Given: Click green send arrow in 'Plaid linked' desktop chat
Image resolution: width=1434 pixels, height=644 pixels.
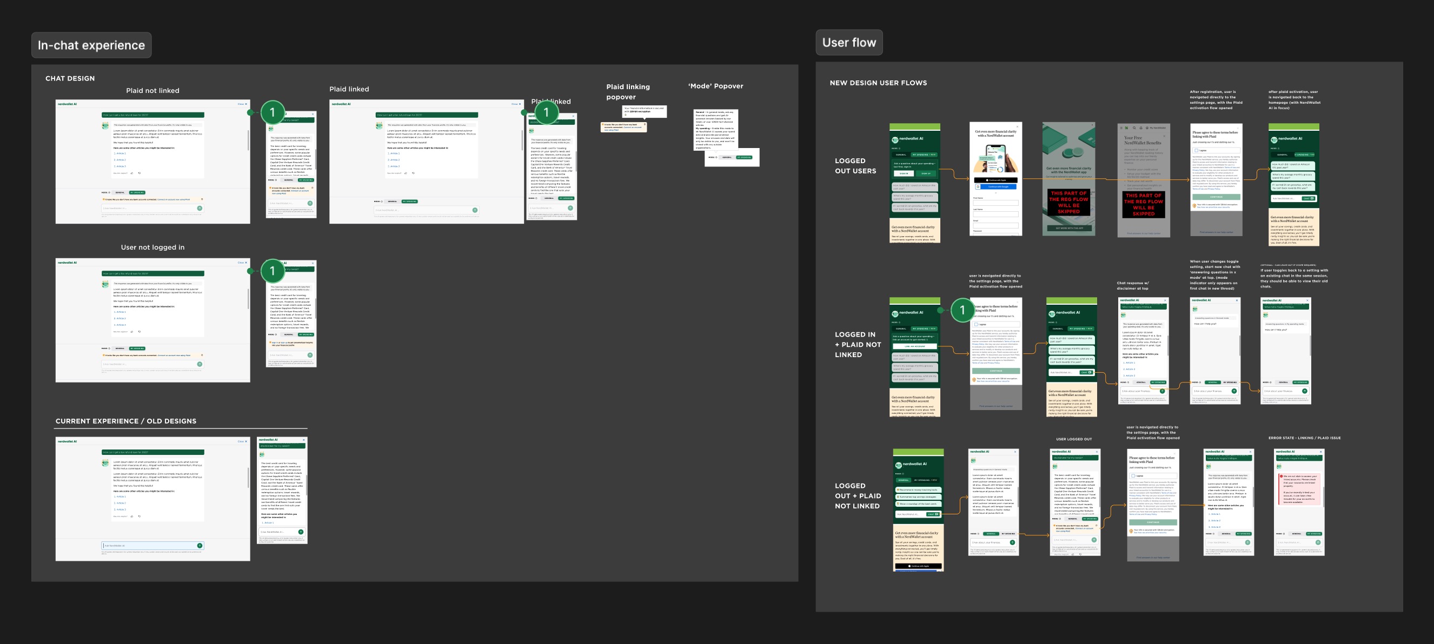Looking at the screenshot, I should click(474, 210).
